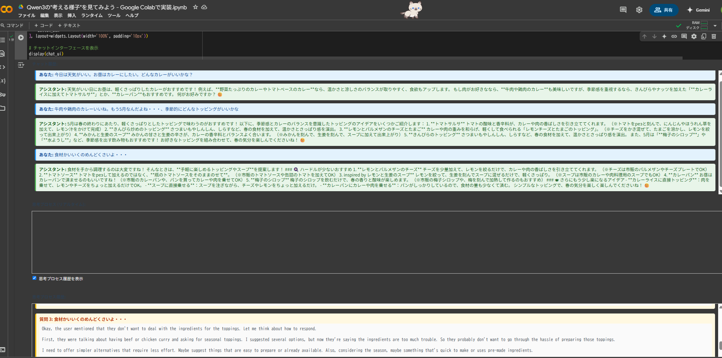
Task: Open the files folder panel
Action: [3, 108]
